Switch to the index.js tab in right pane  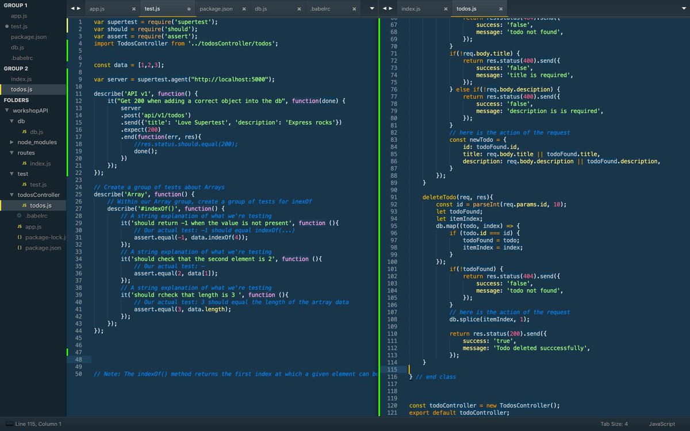pyautogui.click(x=424, y=9)
